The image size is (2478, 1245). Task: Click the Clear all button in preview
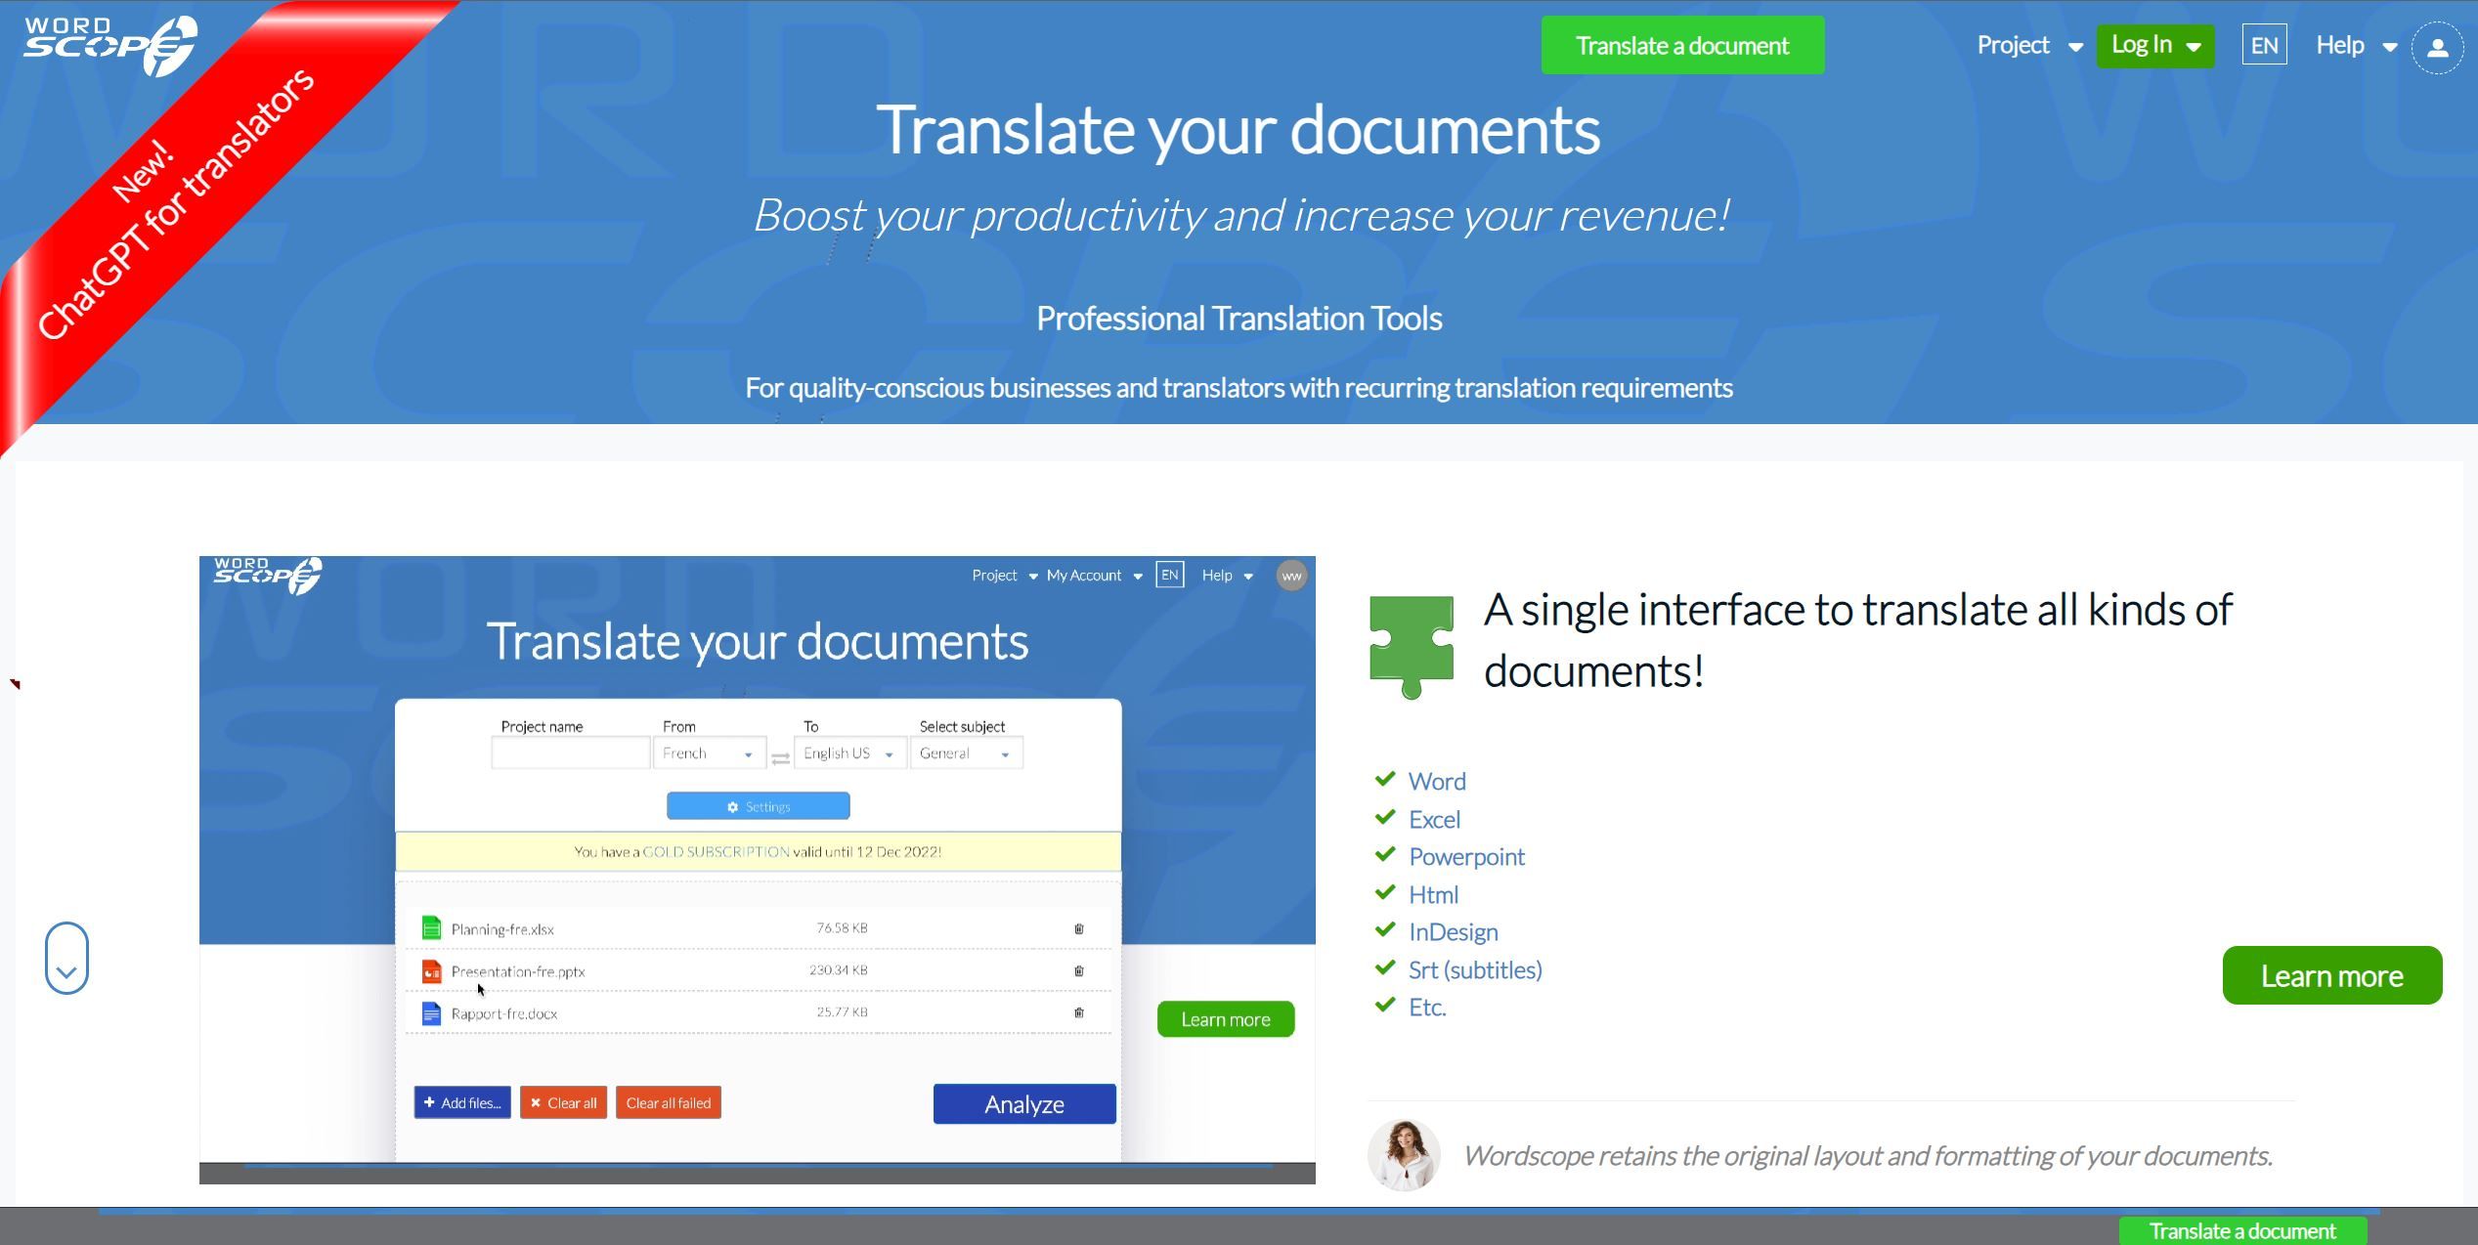point(563,1102)
